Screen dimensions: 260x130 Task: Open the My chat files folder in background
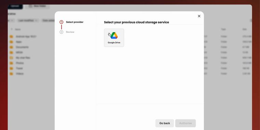click(x=23, y=58)
